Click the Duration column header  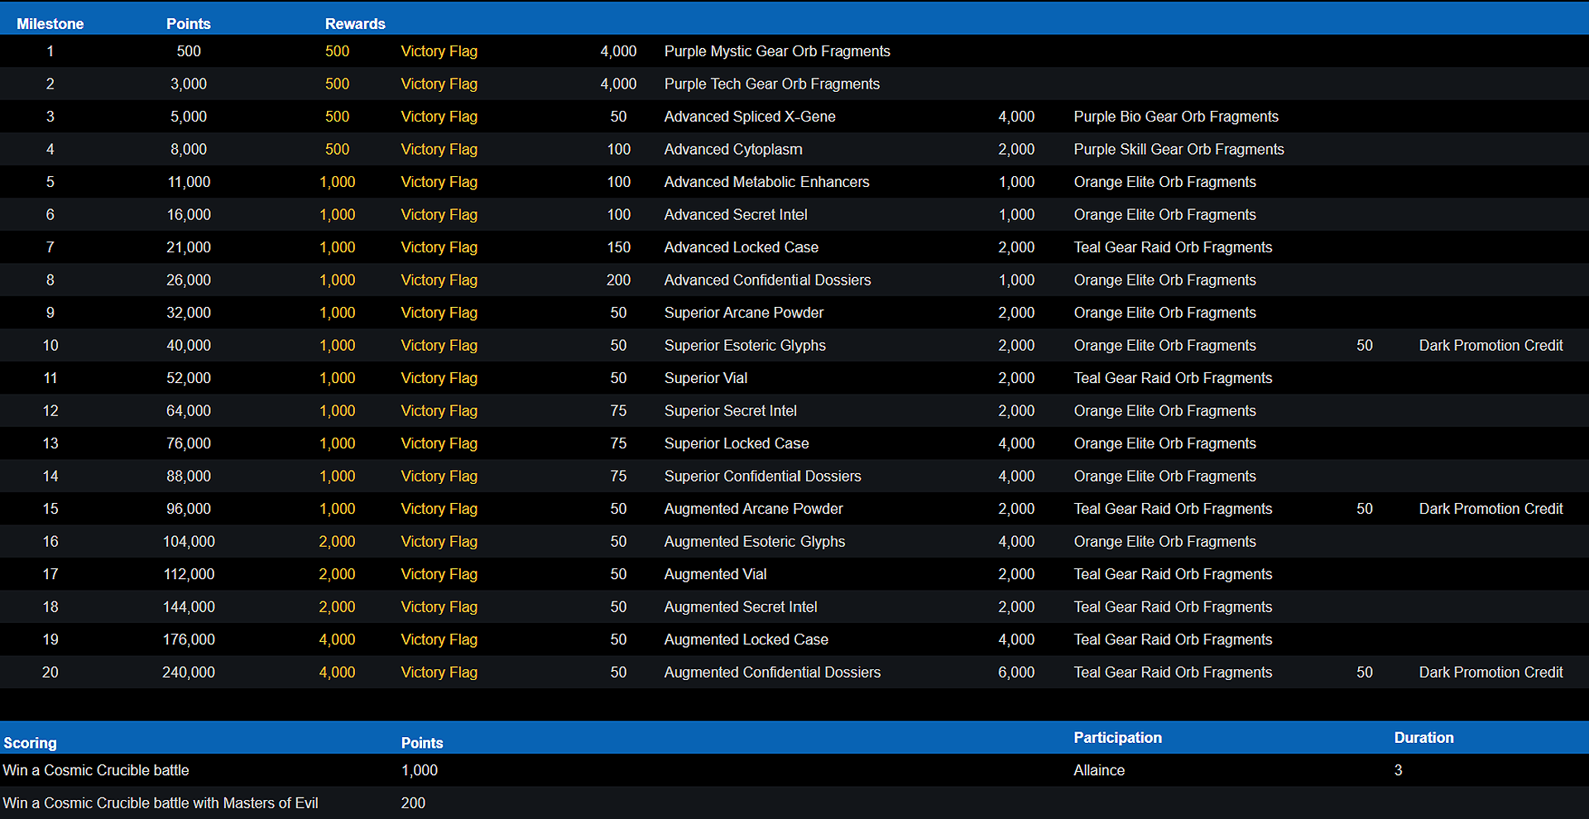(1423, 737)
